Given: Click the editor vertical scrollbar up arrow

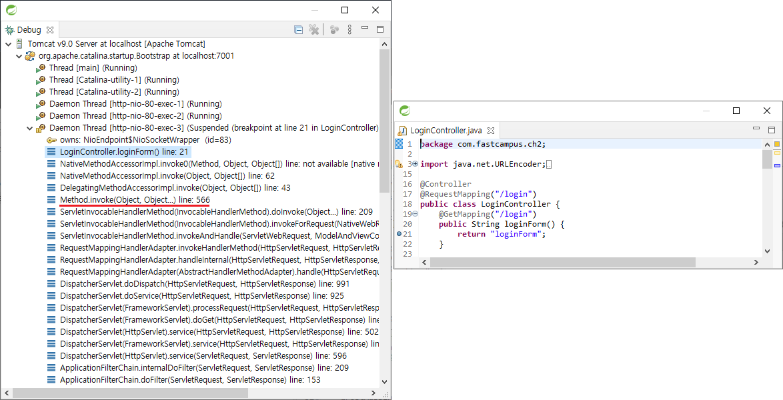Looking at the screenshot, I should point(767,144).
